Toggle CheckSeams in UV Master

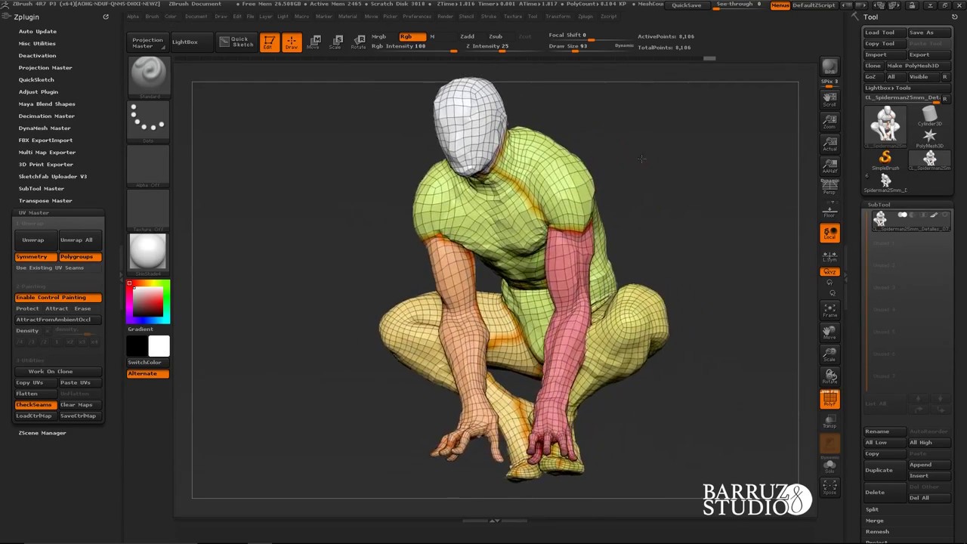(x=36, y=405)
